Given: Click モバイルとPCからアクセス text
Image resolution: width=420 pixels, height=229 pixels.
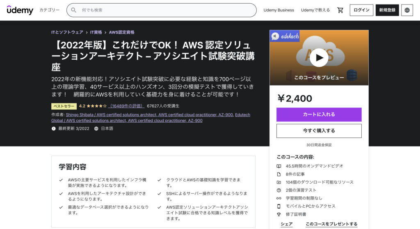Looking at the screenshot, I should pyautogui.click(x=310, y=207).
